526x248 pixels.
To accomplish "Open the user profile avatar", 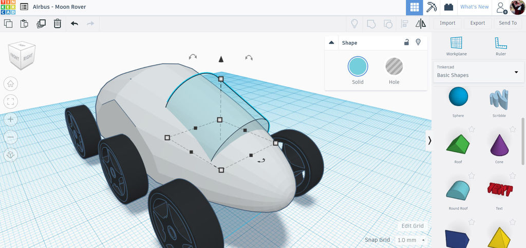I will click(517, 7).
